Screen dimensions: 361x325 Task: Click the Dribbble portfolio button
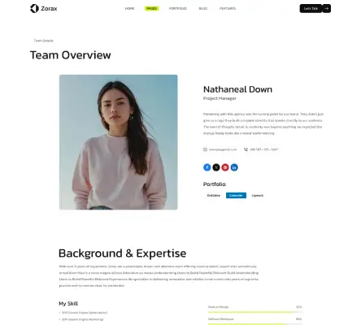click(214, 195)
